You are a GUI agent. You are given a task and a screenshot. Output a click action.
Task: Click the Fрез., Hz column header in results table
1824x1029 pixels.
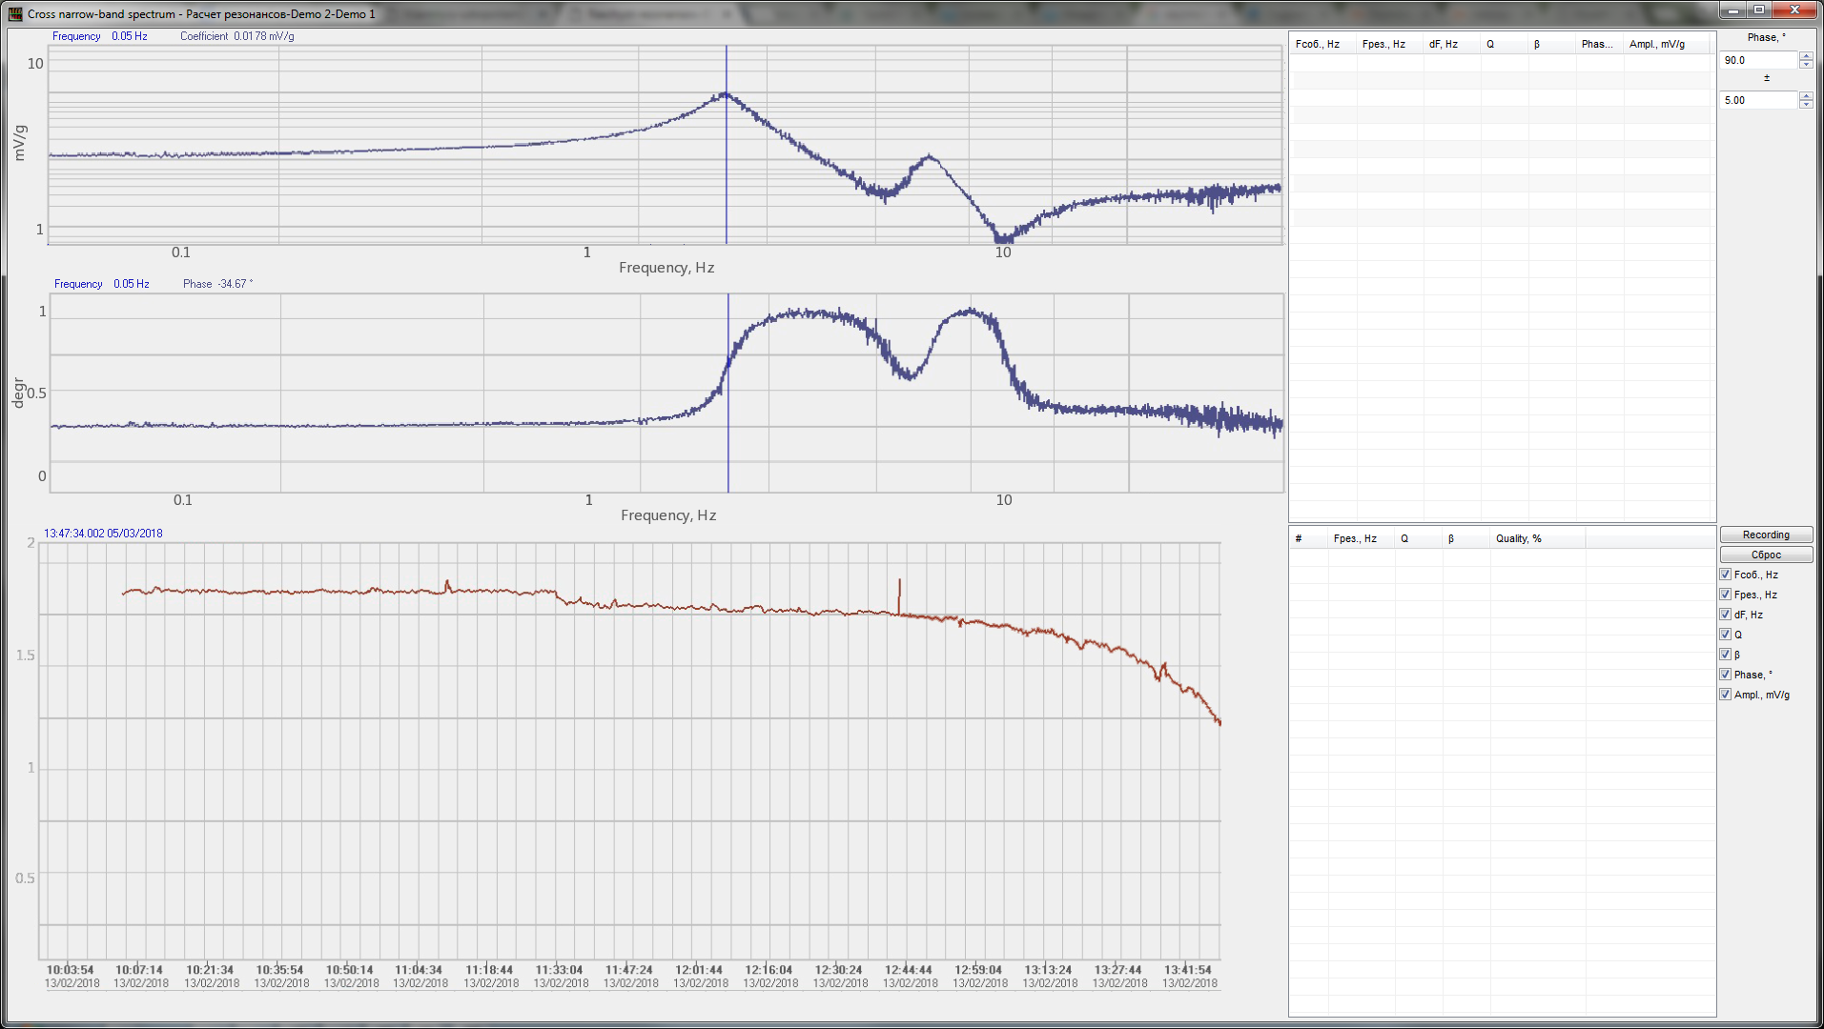tap(1354, 537)
